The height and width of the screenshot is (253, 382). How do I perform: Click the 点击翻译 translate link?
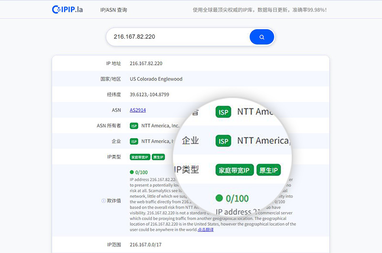206,230
